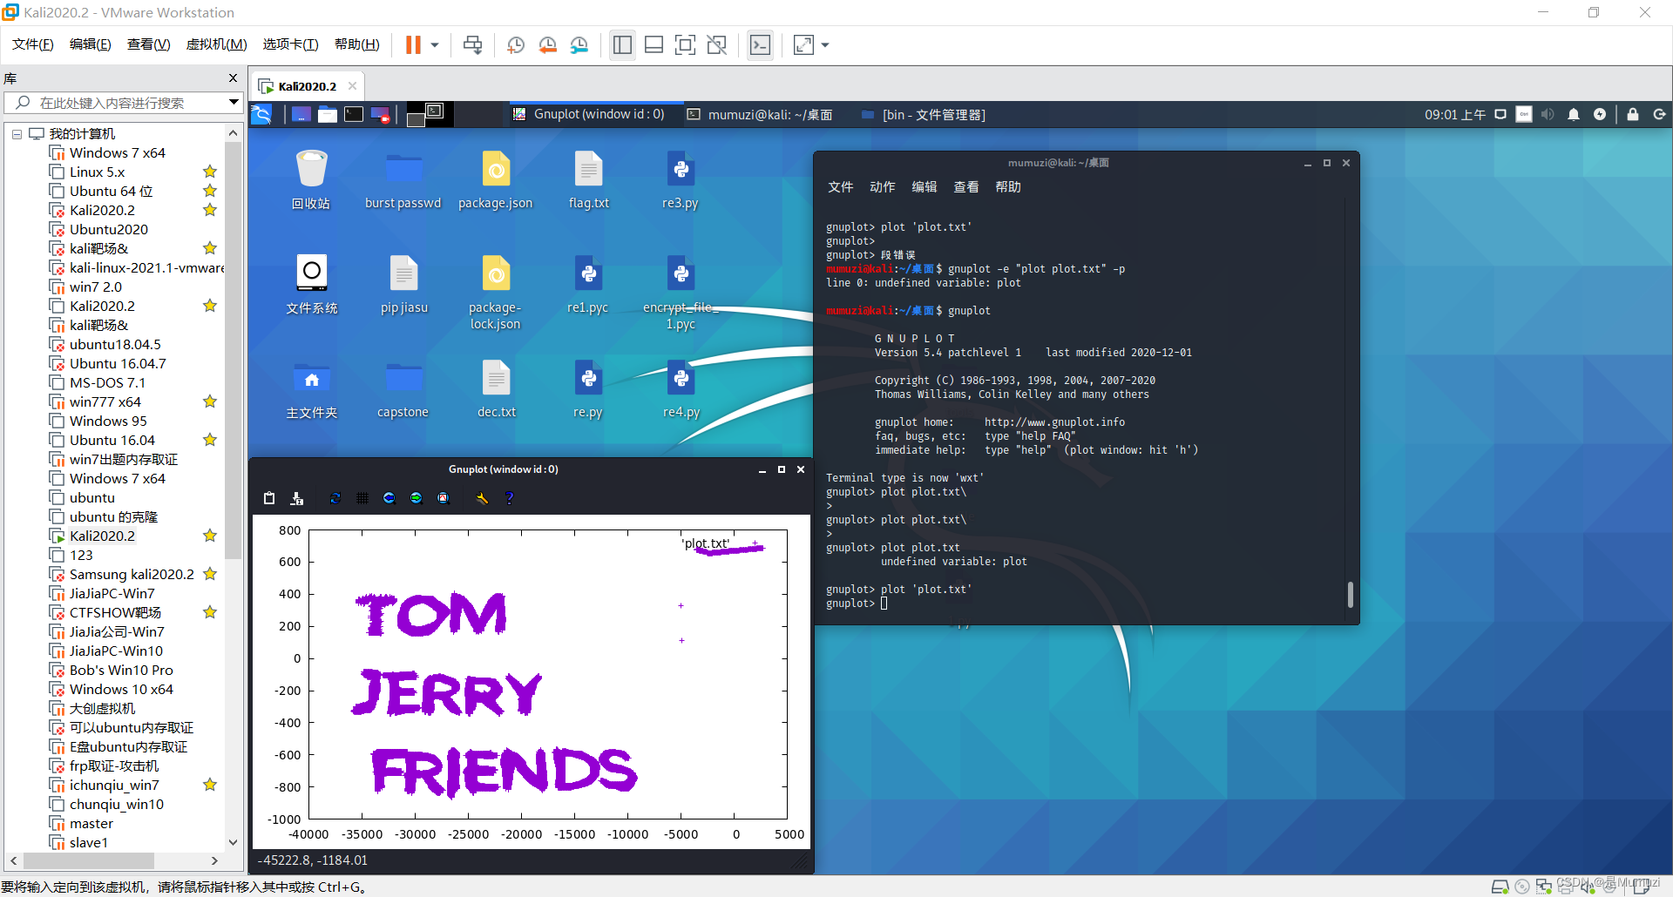Select MS-DOS 7.1 in the library
The image size is (1673, 897).
click(x=107, y=383)
